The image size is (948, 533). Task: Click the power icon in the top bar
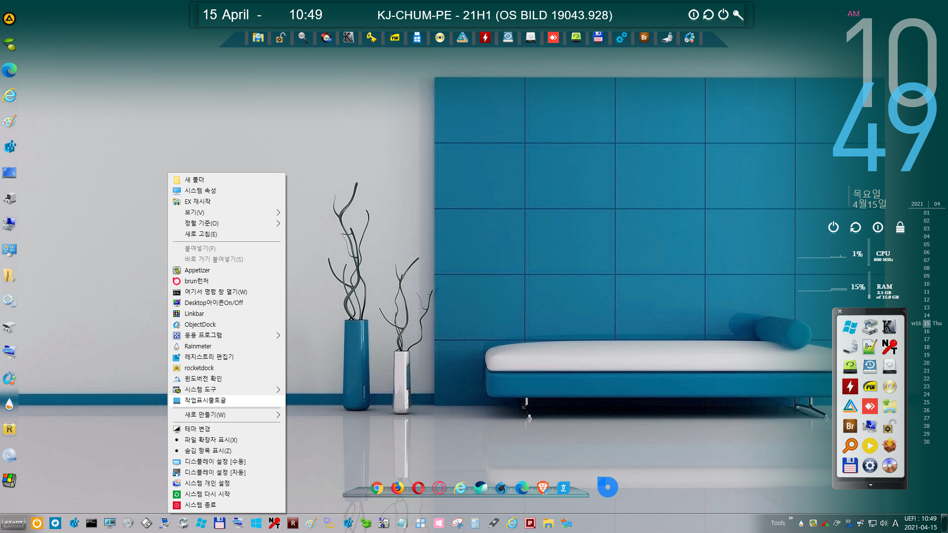[723, 15]
